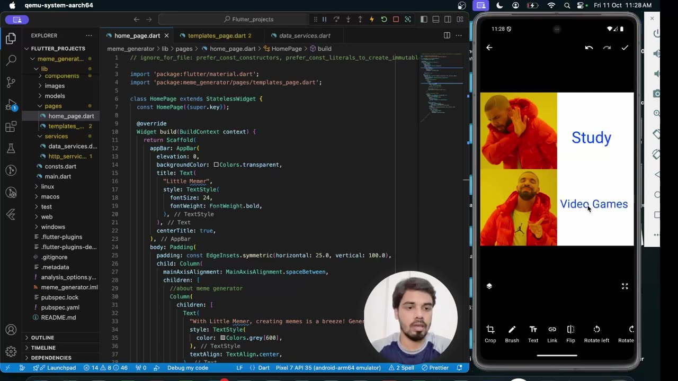
Task: Open the Search view in the activity bar
Action: (11, 60)
